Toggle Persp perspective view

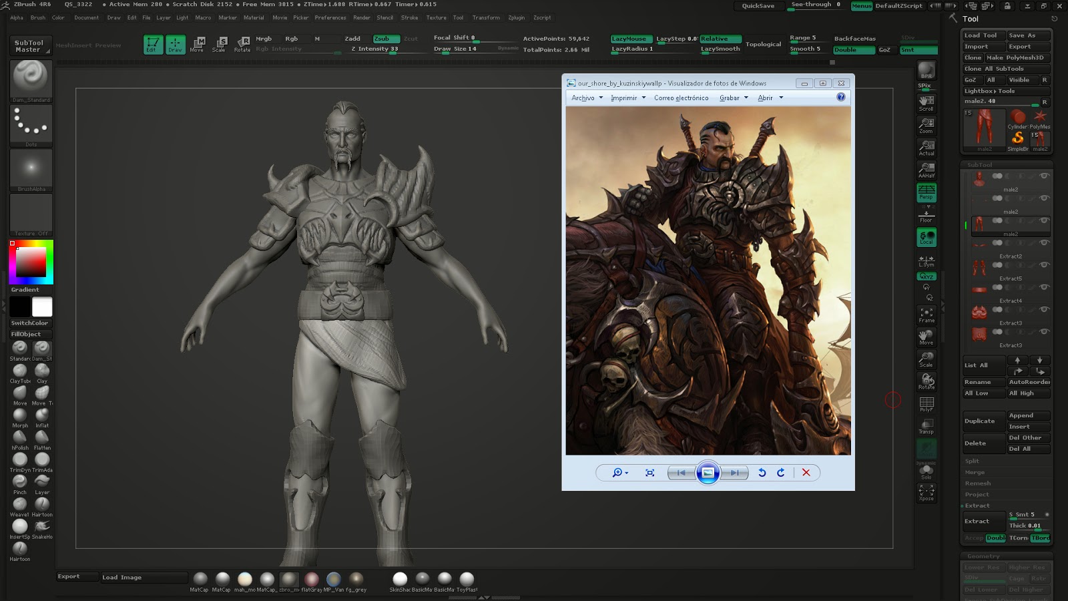[x=926, y=192]
